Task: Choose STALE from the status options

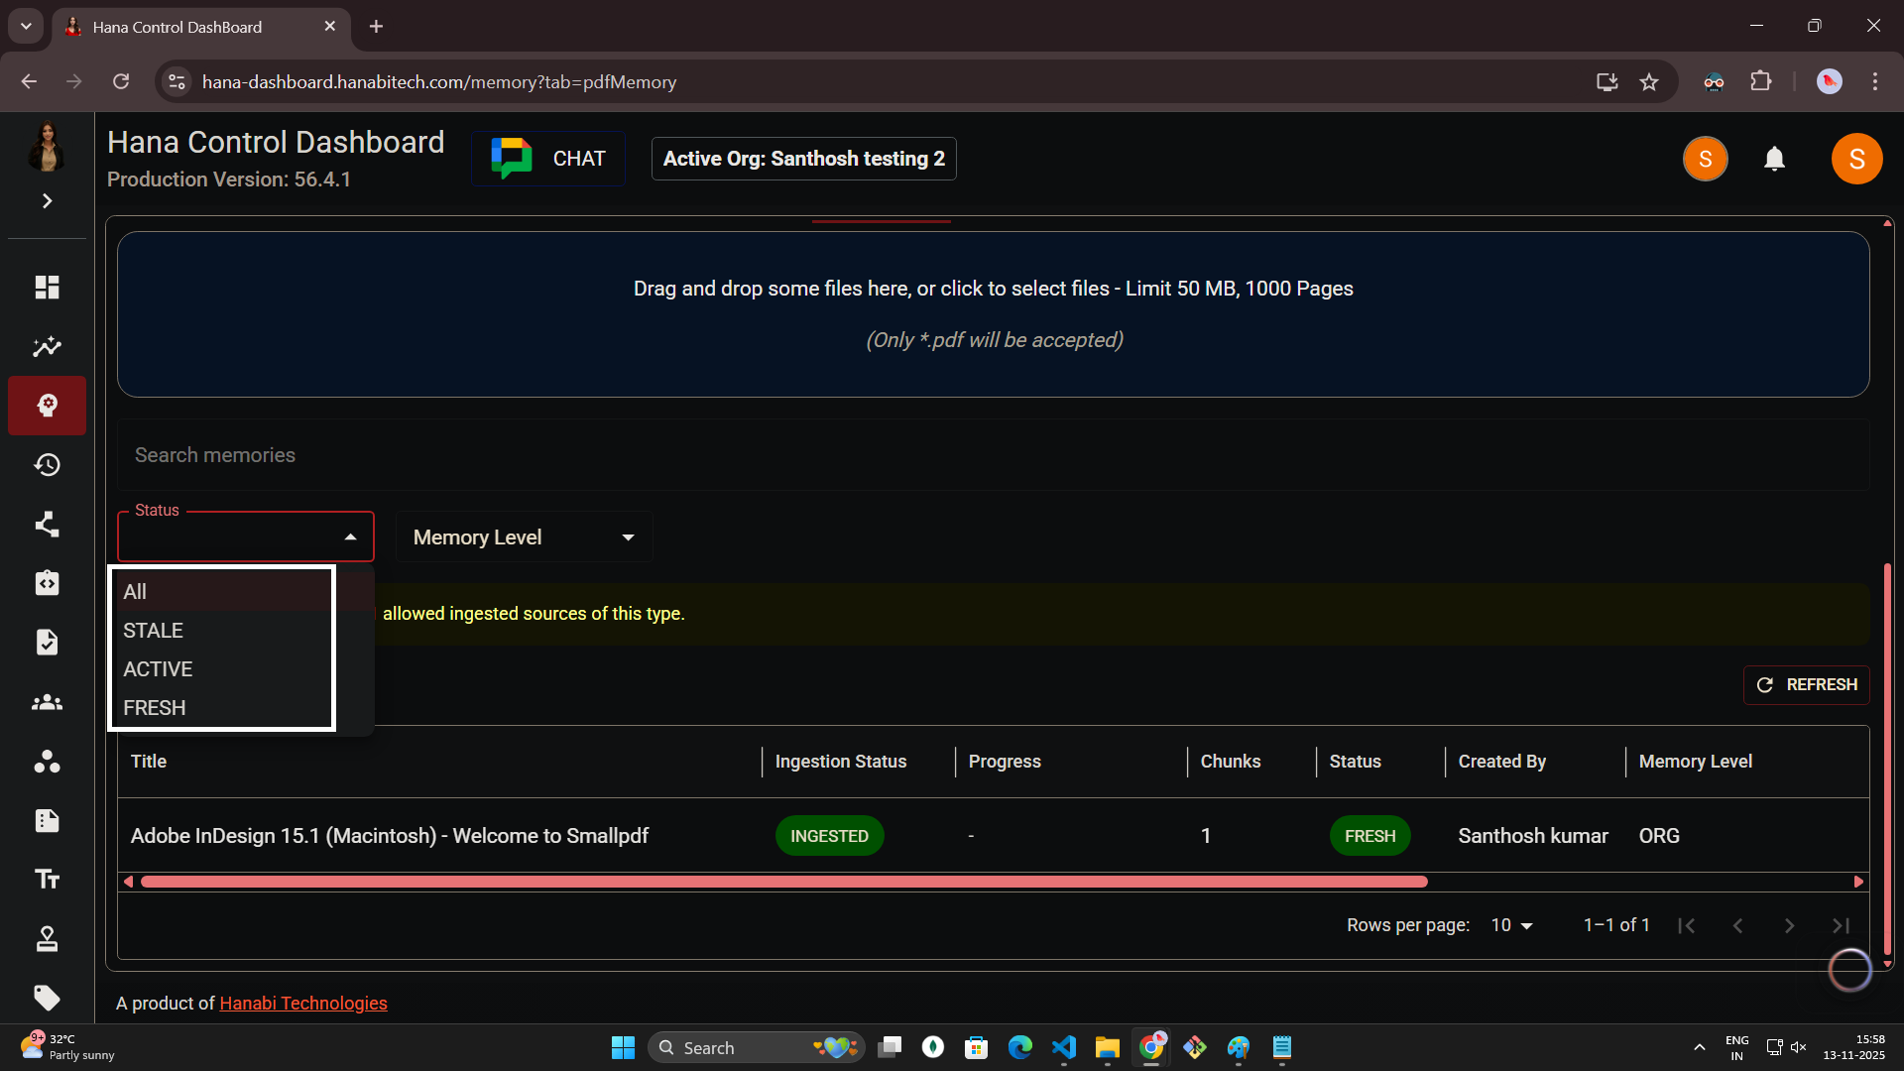Action: coord(153,630)
